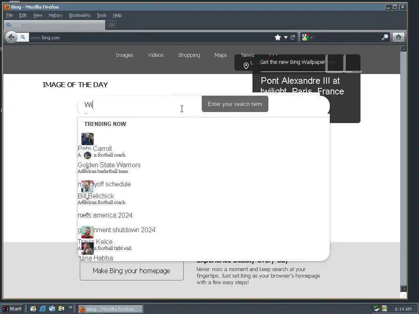Viewport: 419px width, 314px height.
Task: Click Bing - Mozilla Firefox taskbar button
Action: [110, 309]
